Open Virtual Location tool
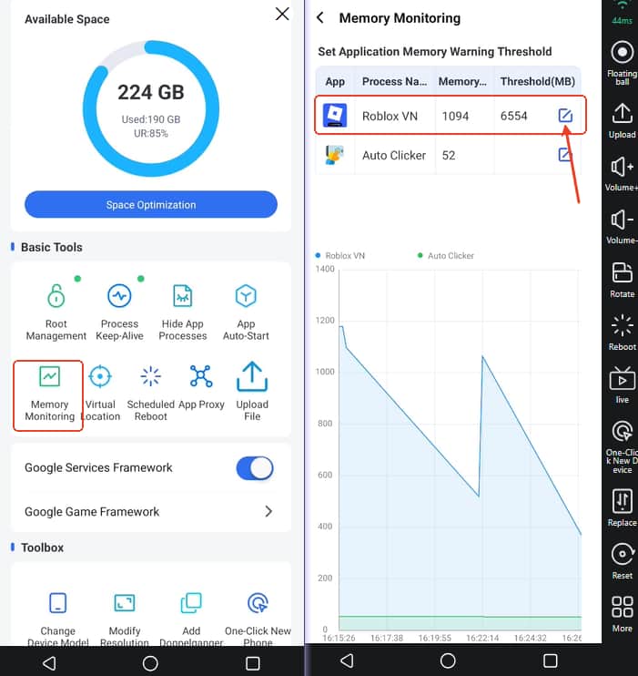The height and width of the screenshot is (676, 638). click(x=100, y=394)
